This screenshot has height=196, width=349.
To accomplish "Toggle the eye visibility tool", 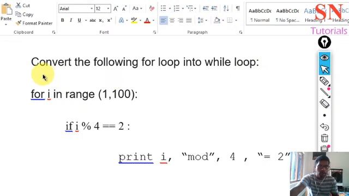I will click(324, 58).
